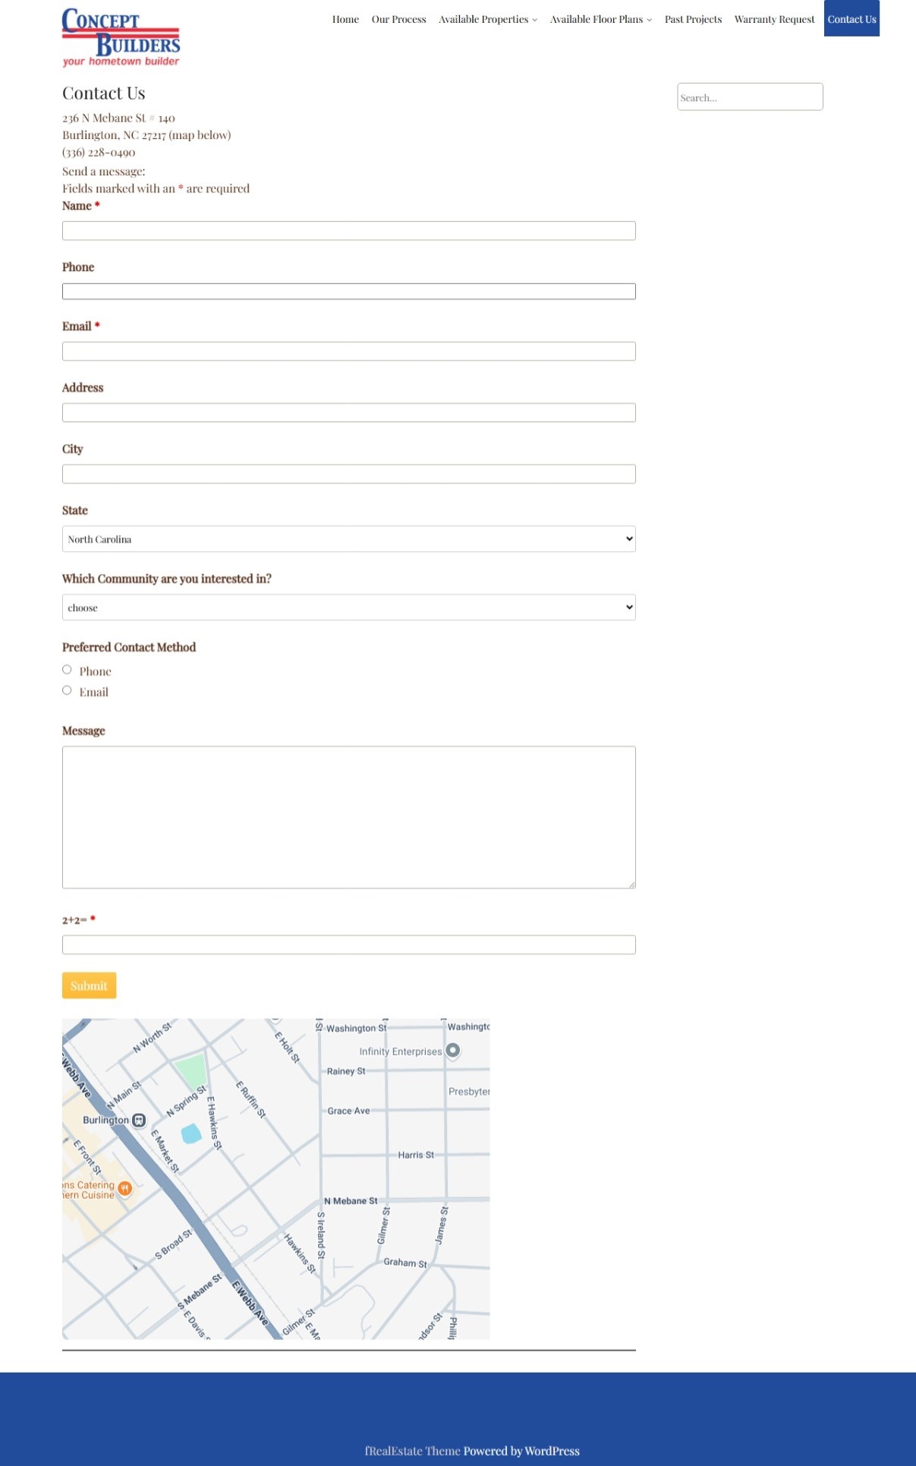Image resolution: width=916 pixels, height=1466 pixels.
Task: Expand the Available Floor Plans menu
Action: 600,20
